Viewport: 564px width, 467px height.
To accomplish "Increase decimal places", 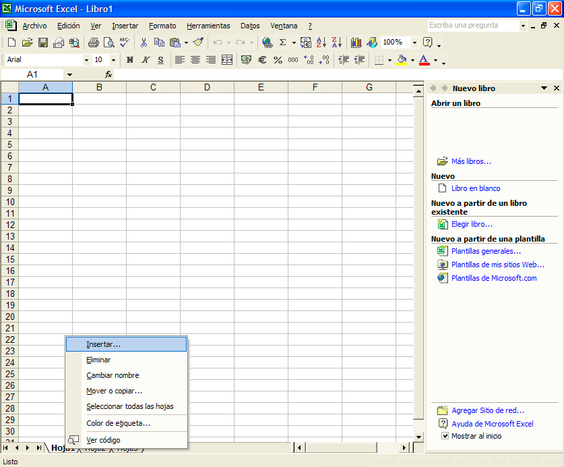I will coord(309,60).
